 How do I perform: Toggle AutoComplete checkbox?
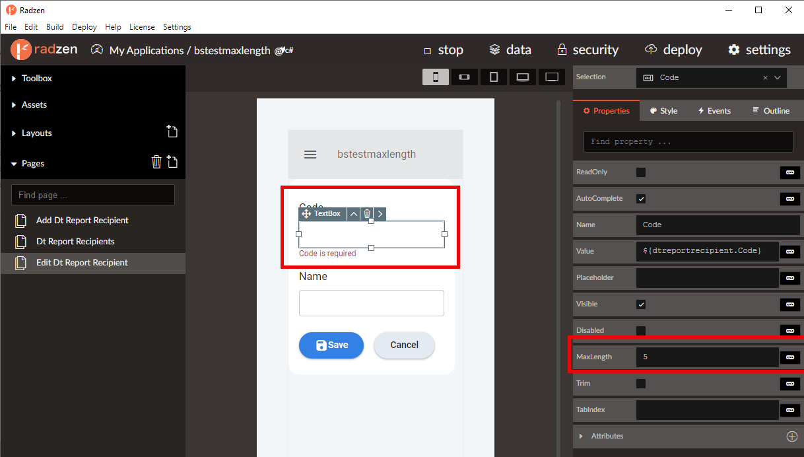click(x=641, y=199)
